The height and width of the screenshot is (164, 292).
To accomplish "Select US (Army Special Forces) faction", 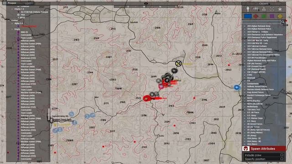I will [258, 129].
